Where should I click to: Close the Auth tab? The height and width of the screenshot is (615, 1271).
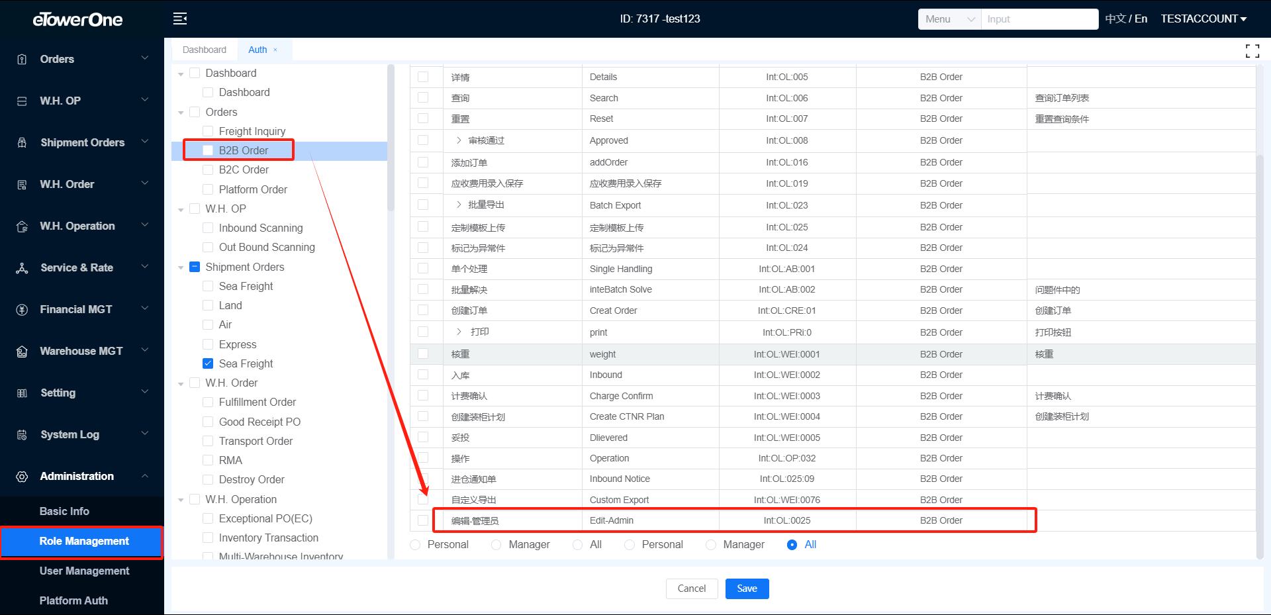275,50
